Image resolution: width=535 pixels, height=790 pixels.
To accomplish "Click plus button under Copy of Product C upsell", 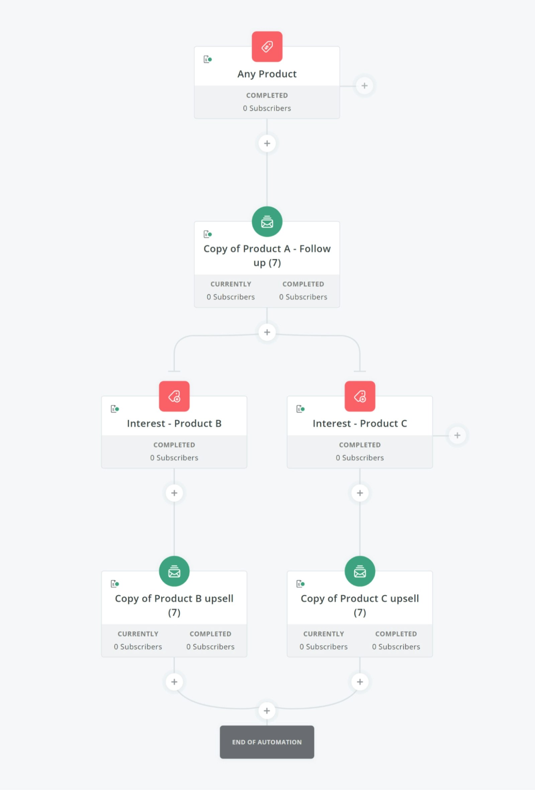I will pyautogui.click(x=360, y=681).
